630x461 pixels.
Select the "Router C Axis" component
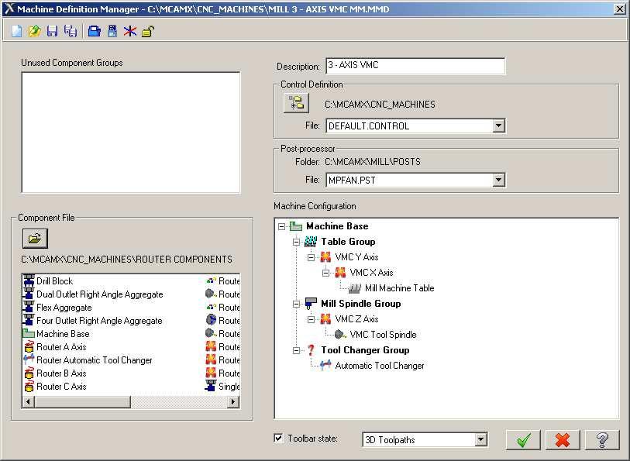click(x=61, y=387)
